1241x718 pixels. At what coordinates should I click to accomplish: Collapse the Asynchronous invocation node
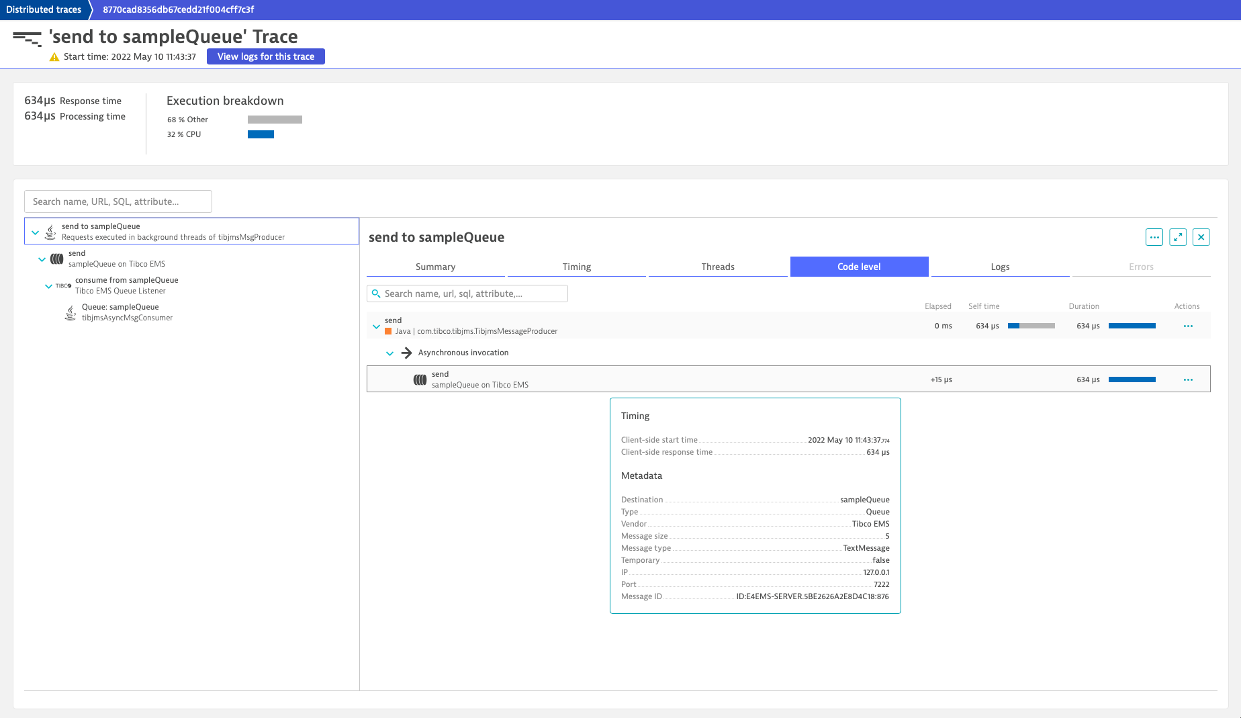tap(389, 353)
